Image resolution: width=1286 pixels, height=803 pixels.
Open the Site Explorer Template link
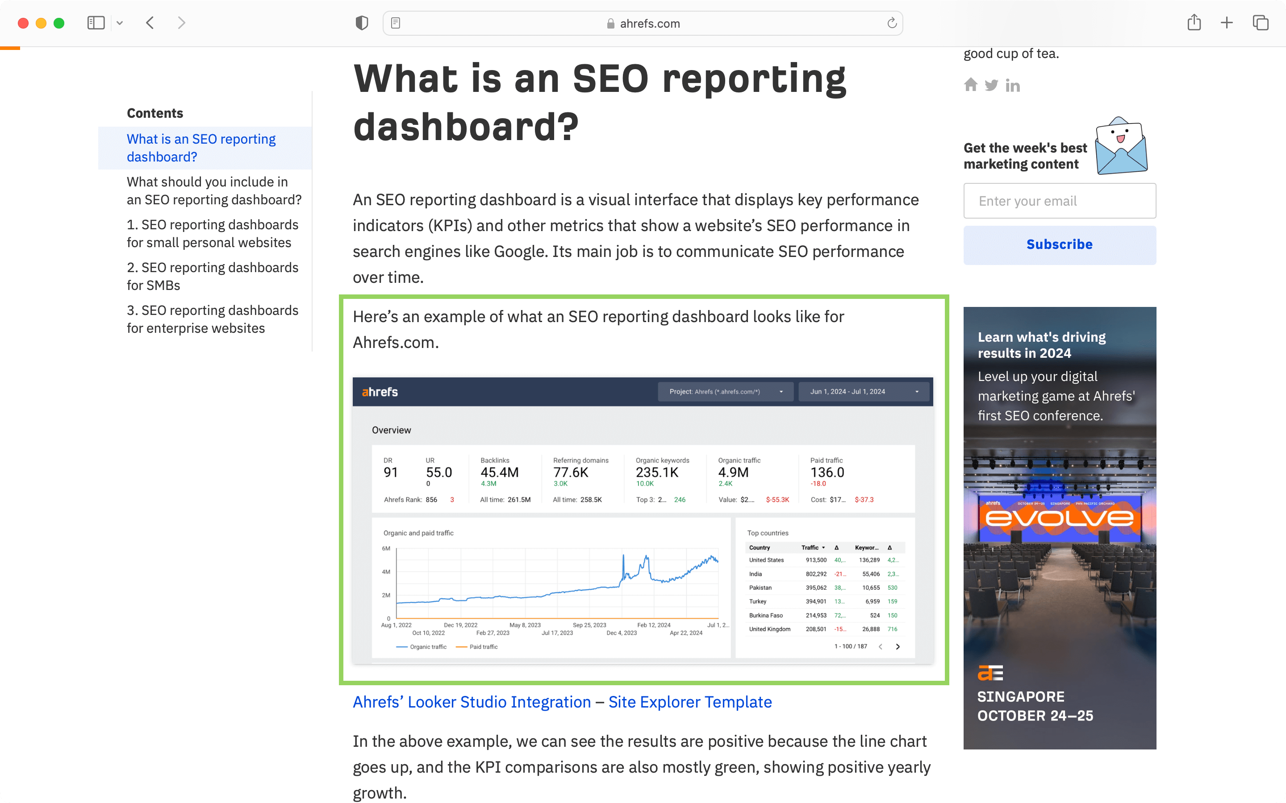coord(690,702)
